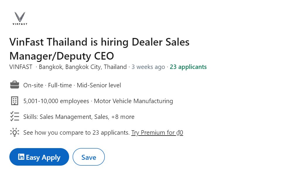Open the VINFAST company name link
Viewport: 289px width, 170px height.
(21, 67)
